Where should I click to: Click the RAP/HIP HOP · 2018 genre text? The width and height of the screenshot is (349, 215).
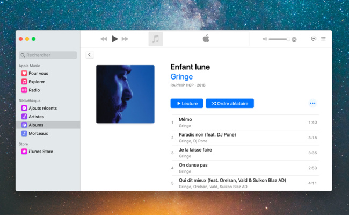coord(188,85)
